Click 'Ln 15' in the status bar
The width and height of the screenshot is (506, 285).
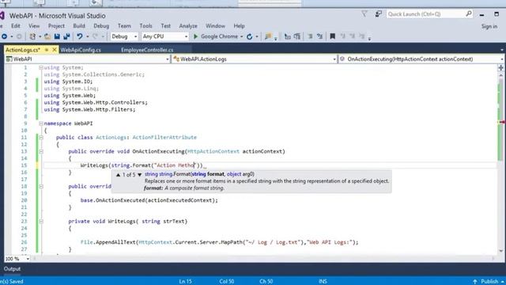tap(185, 282)
